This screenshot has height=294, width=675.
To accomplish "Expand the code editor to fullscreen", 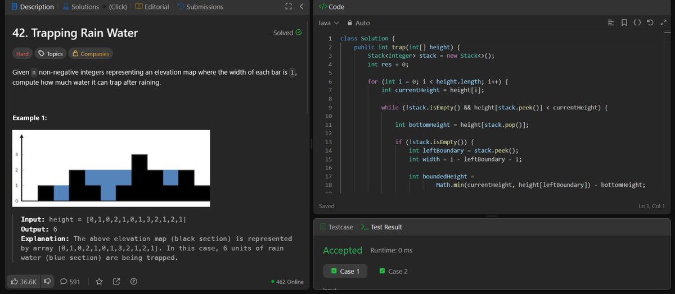I will (x=663, y=23).
